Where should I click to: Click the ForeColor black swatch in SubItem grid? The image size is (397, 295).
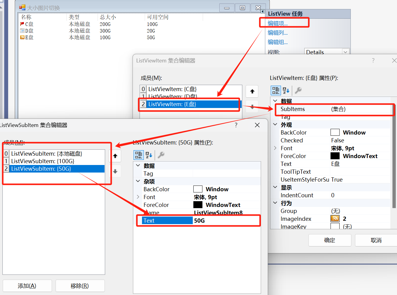point(198,205)
